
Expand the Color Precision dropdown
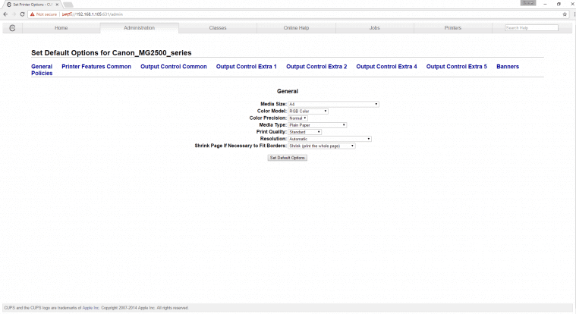297,118
